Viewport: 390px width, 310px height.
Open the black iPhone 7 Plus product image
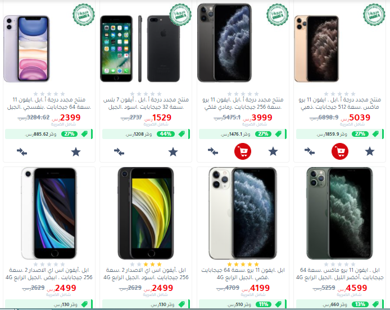click(x=140, y=49)
